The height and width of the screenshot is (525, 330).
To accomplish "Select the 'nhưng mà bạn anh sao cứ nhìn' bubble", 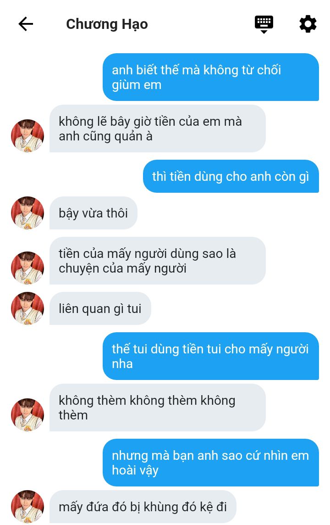I will [x=211, y=463].
